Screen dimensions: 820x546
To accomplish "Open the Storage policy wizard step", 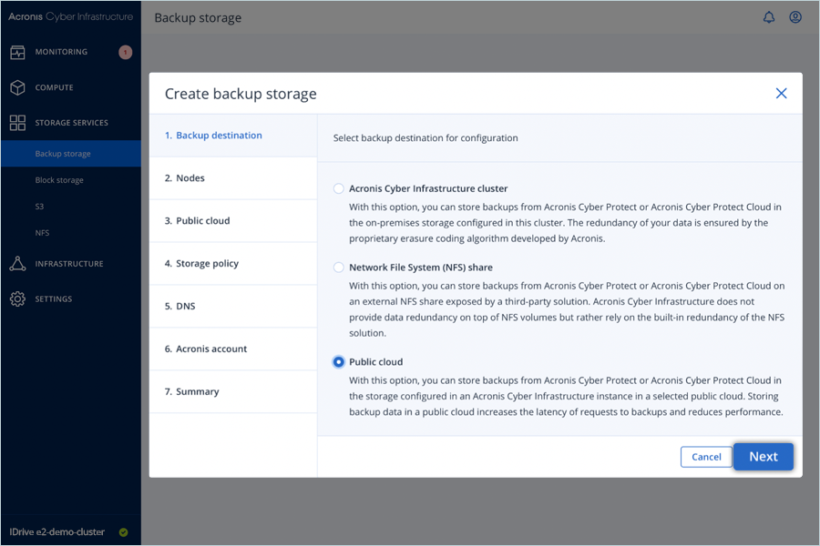I will pyautogui.click(x=207, y=264).
